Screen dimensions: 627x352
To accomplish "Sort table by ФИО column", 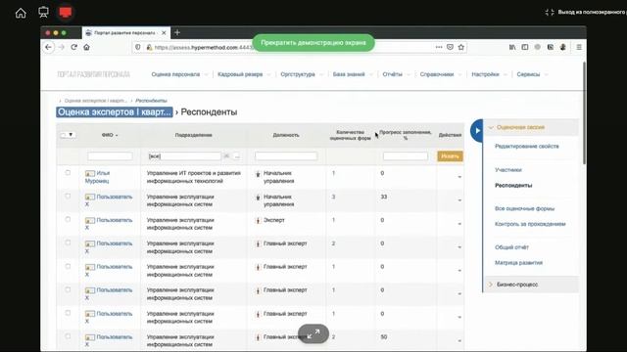I will pyautogui.click(x=110, y=135).
